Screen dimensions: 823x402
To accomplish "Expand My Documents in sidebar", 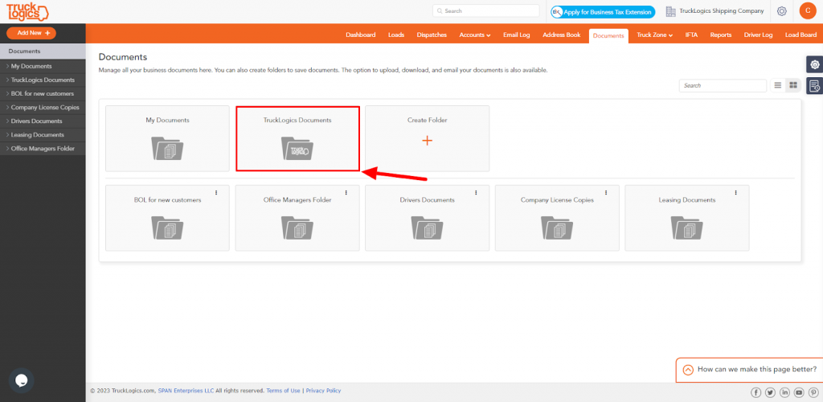I will click(43, 66).
